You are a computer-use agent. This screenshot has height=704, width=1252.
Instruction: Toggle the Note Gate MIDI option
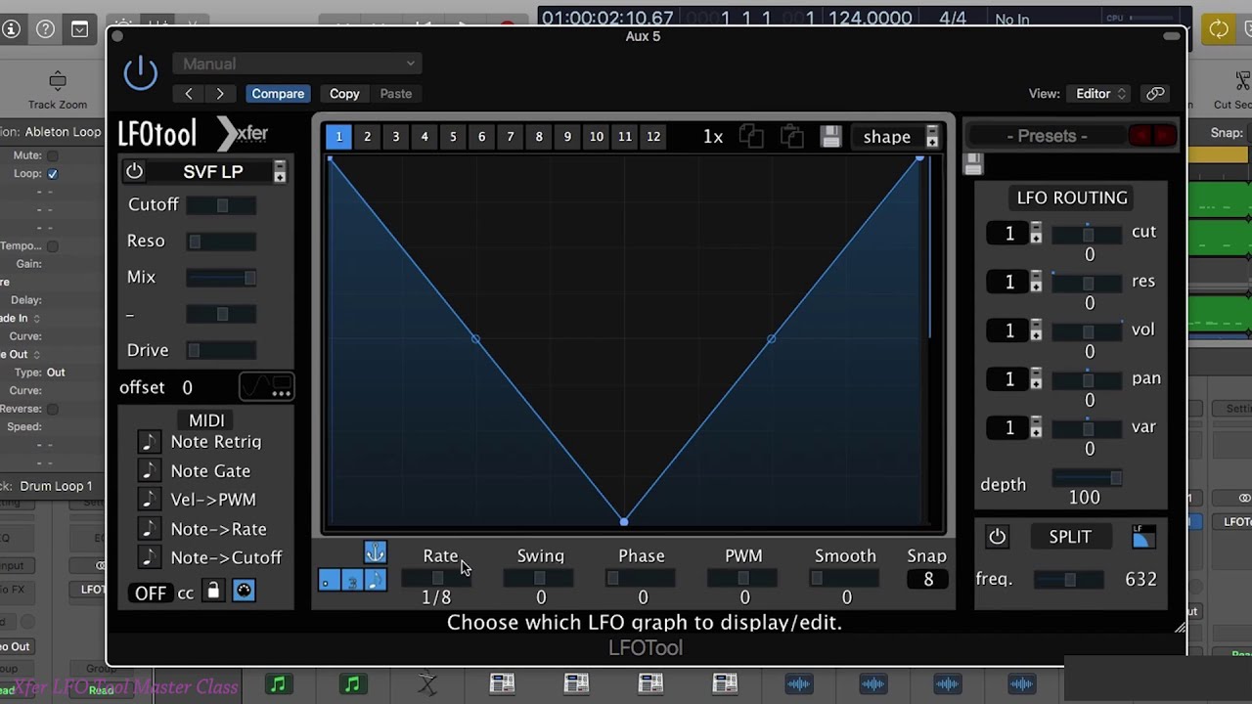pyautogui.click(x=149, y=471)
